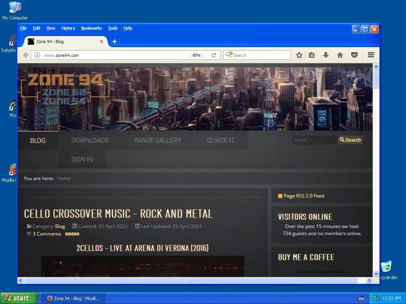Go to the BLOG nav item
This screenshot has height=304, width=406.
(38, 141)
